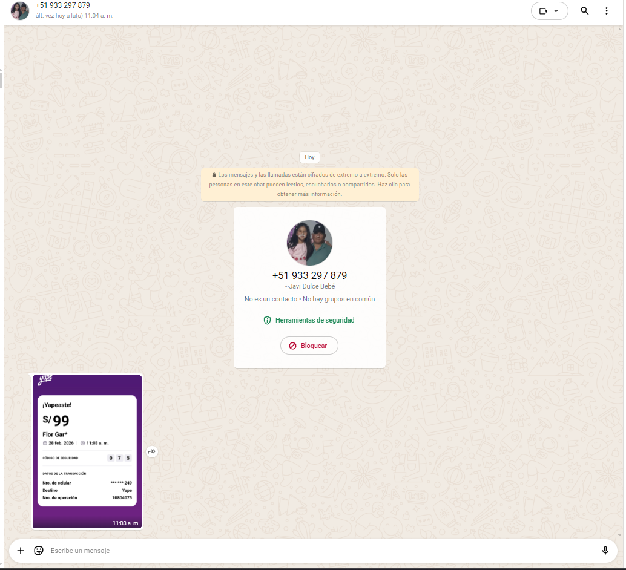The image size is (626, 570).
Task: Start a video call using camera icon
Action: (543, 11)
